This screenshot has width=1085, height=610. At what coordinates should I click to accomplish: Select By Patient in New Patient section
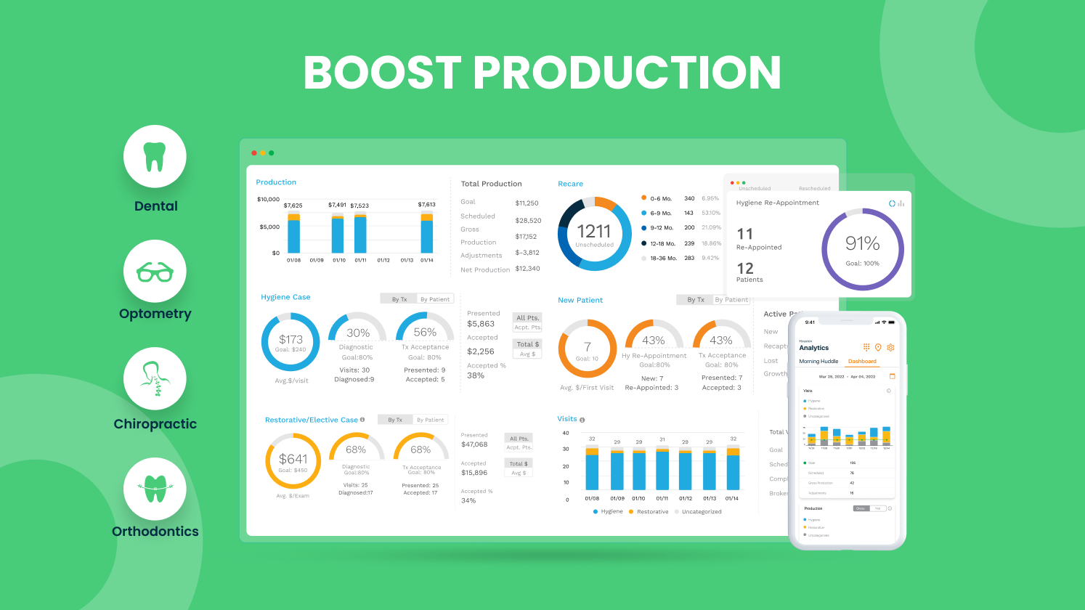tap(731, 300)
